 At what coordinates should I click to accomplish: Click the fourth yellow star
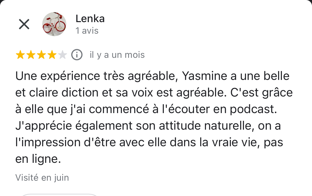click(52, 55)
